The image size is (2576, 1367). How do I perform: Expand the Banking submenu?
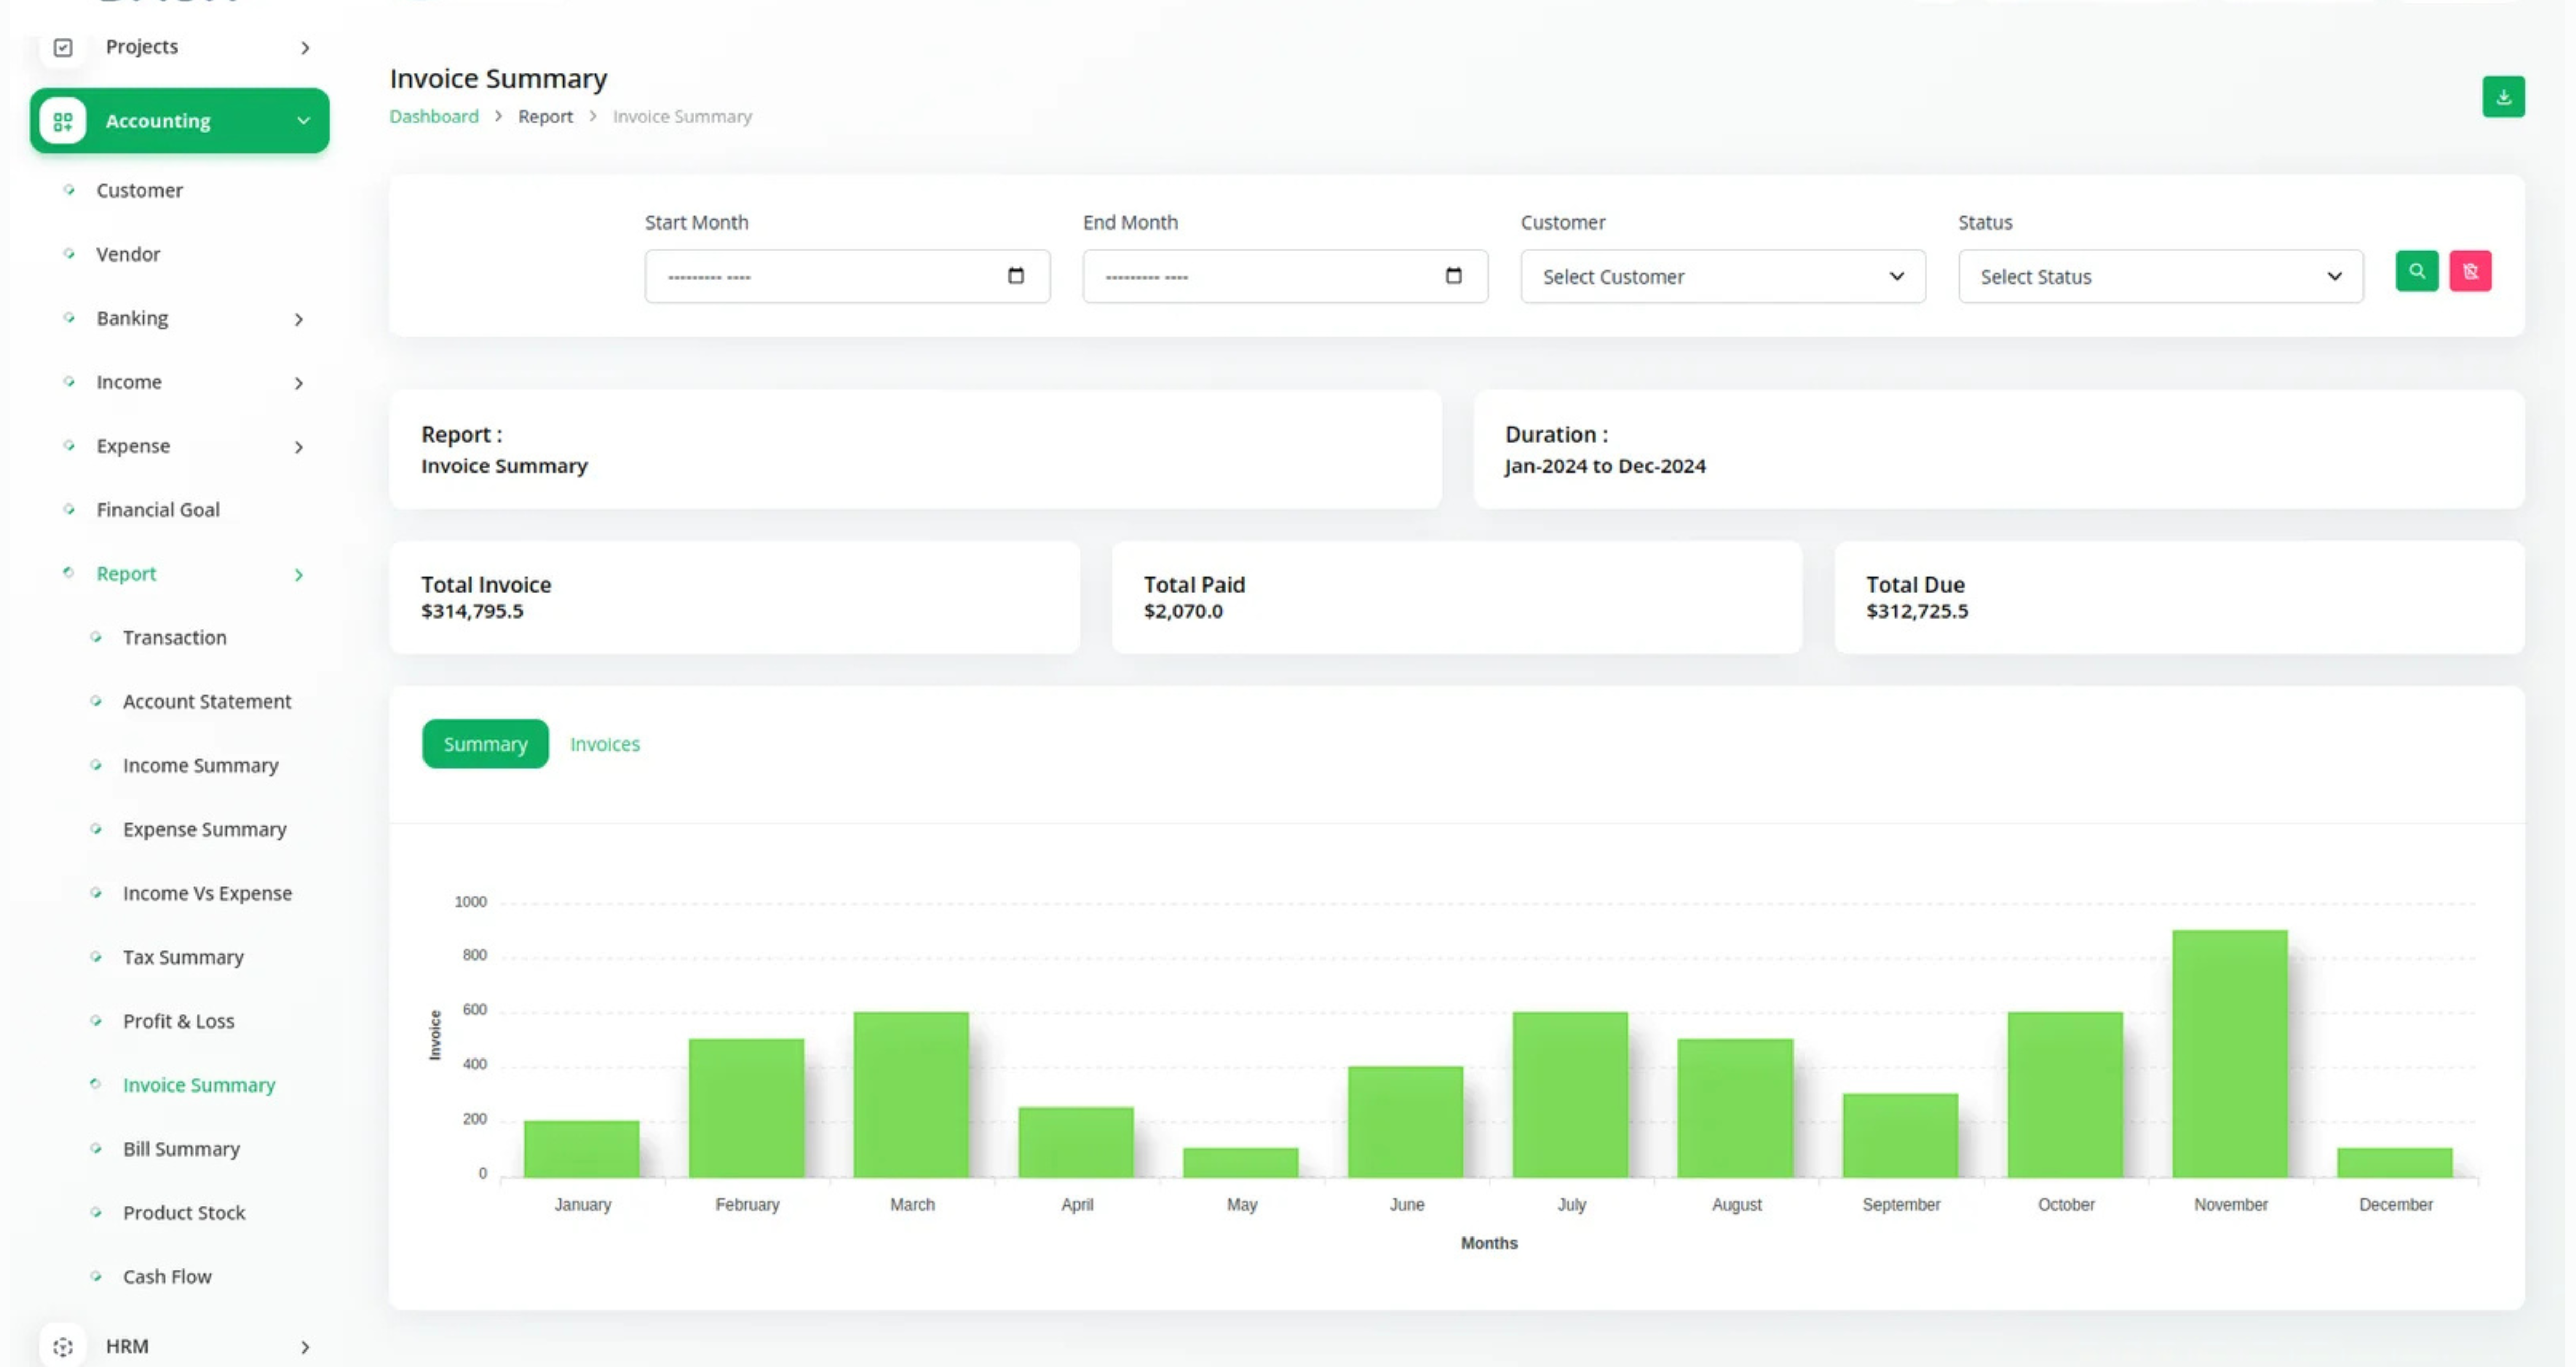[x=298, y=319]
